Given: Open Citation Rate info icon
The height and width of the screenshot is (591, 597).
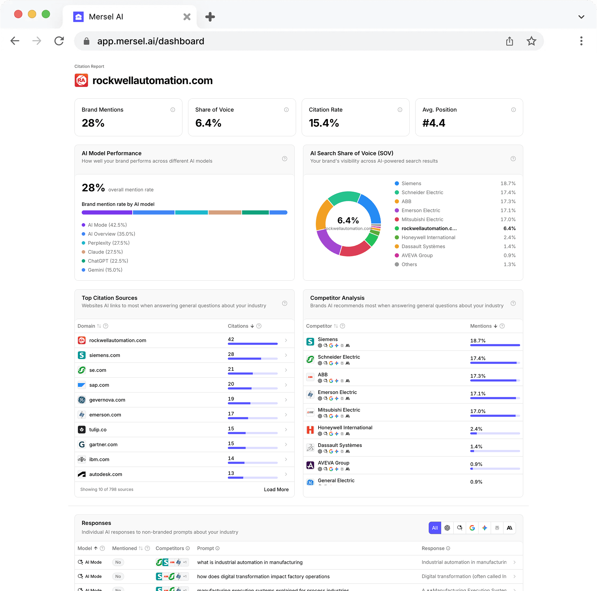Looking at the screenshot, I should click(x=400, y=110).
